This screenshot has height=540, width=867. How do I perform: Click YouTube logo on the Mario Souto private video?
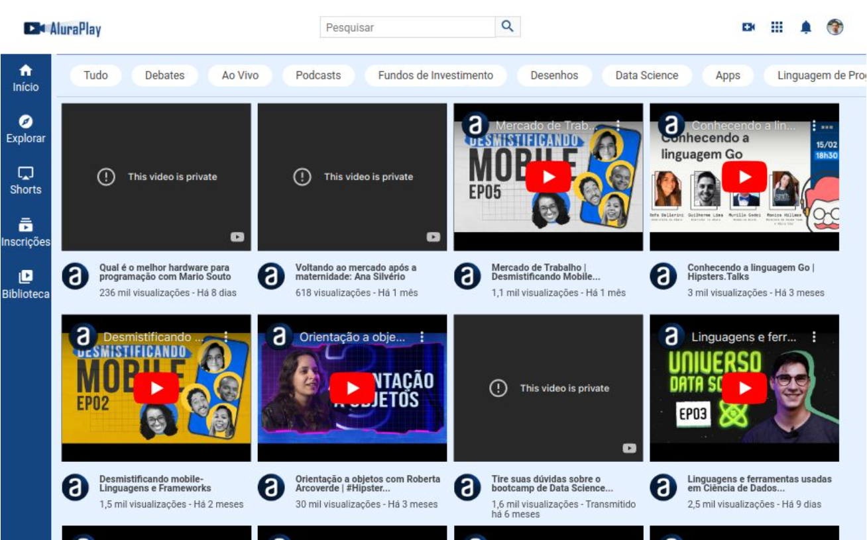tap(237, 237)
